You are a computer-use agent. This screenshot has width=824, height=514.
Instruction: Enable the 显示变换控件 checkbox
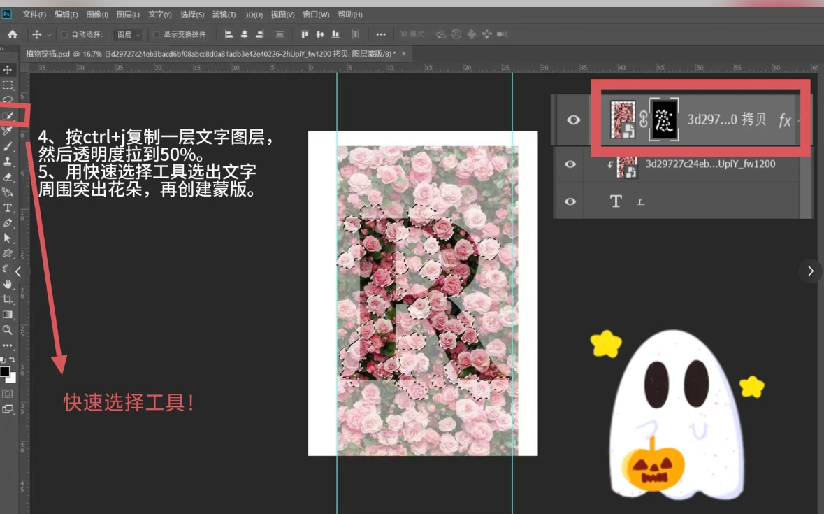[x=157, y=34]
